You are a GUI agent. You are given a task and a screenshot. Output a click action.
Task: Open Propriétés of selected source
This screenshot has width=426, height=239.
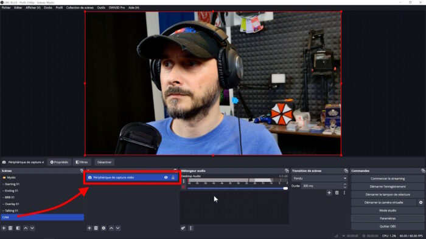click(x=59, y=162)
